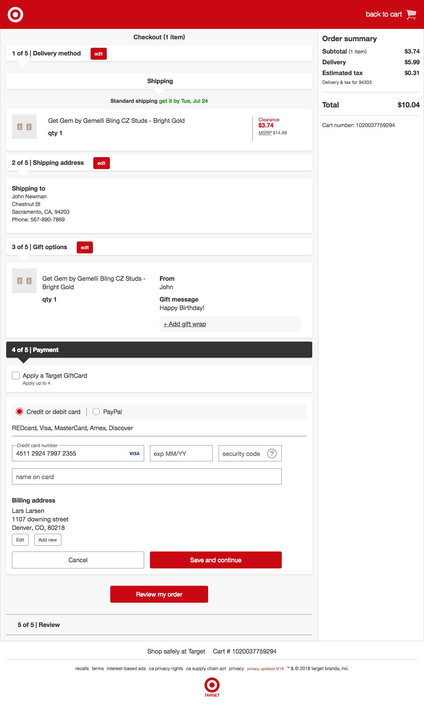Viewport: 424px width, 719px height.
Task: Select the Shipping delivery tab
Action: (159, 81)
